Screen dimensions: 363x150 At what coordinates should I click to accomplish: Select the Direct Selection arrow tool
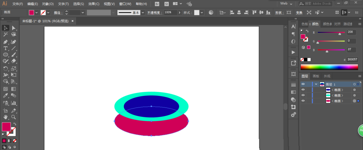[14, 28]
